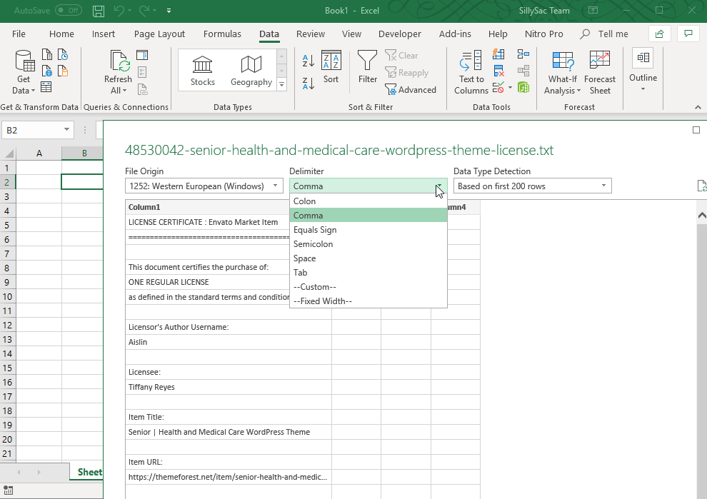Open the Get Data menu button
The image size is (707, 499).
(24, 72)
